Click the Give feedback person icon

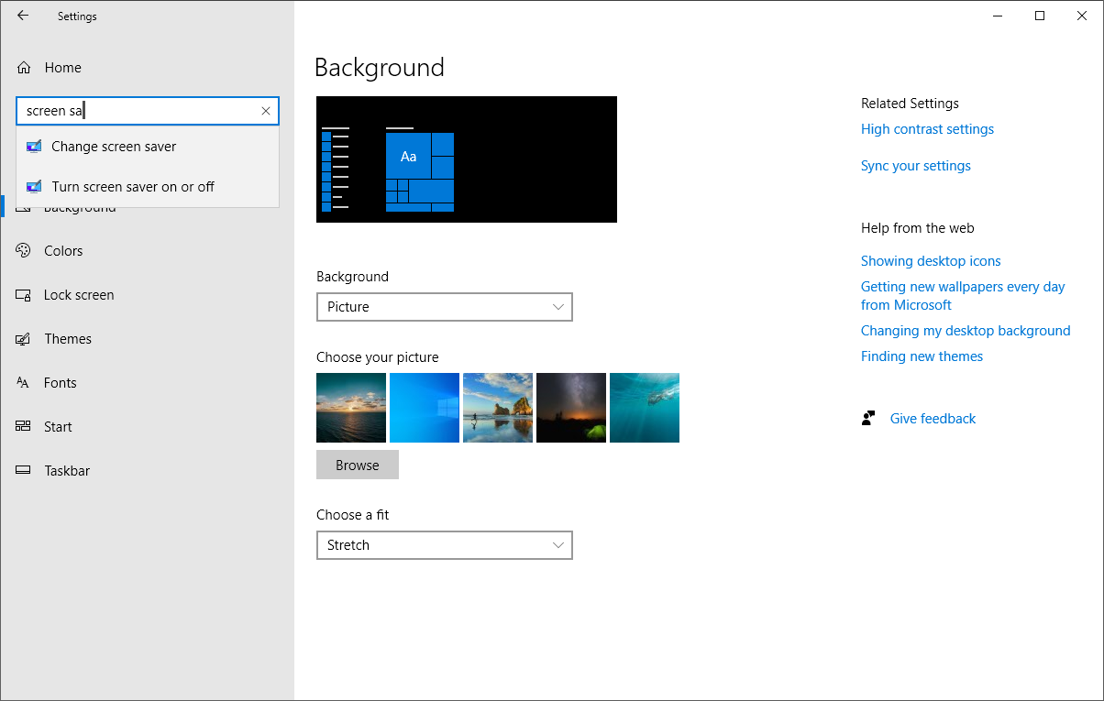pyautogui.click(x=867, y=418)
